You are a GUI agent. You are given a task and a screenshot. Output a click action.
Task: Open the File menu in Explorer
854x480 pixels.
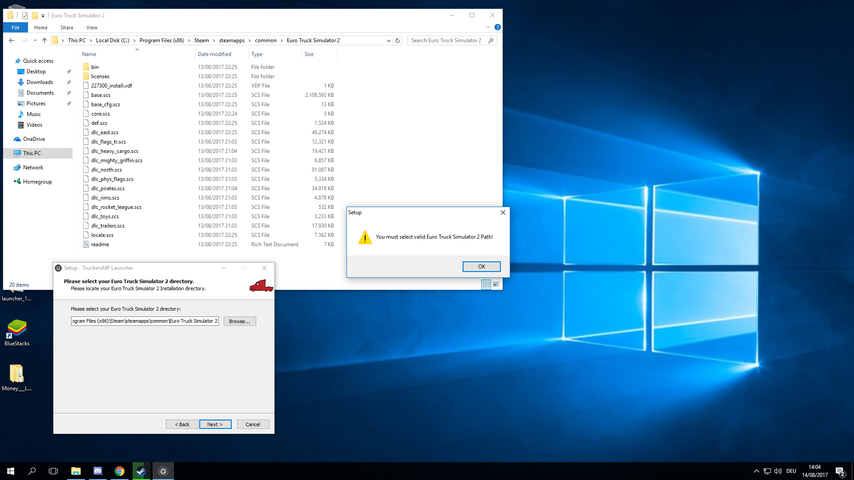point(15,27)
